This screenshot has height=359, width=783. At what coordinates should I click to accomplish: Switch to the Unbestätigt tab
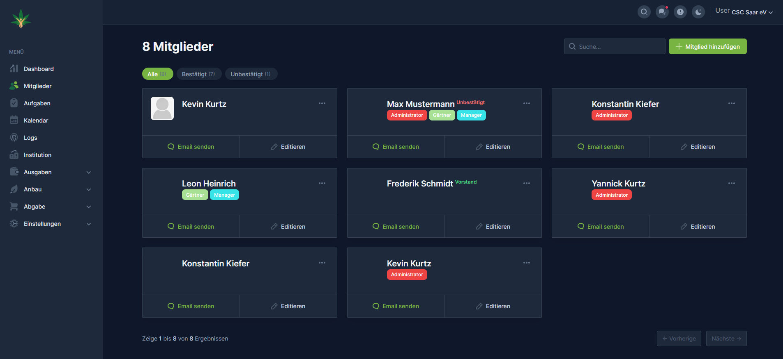251,74
